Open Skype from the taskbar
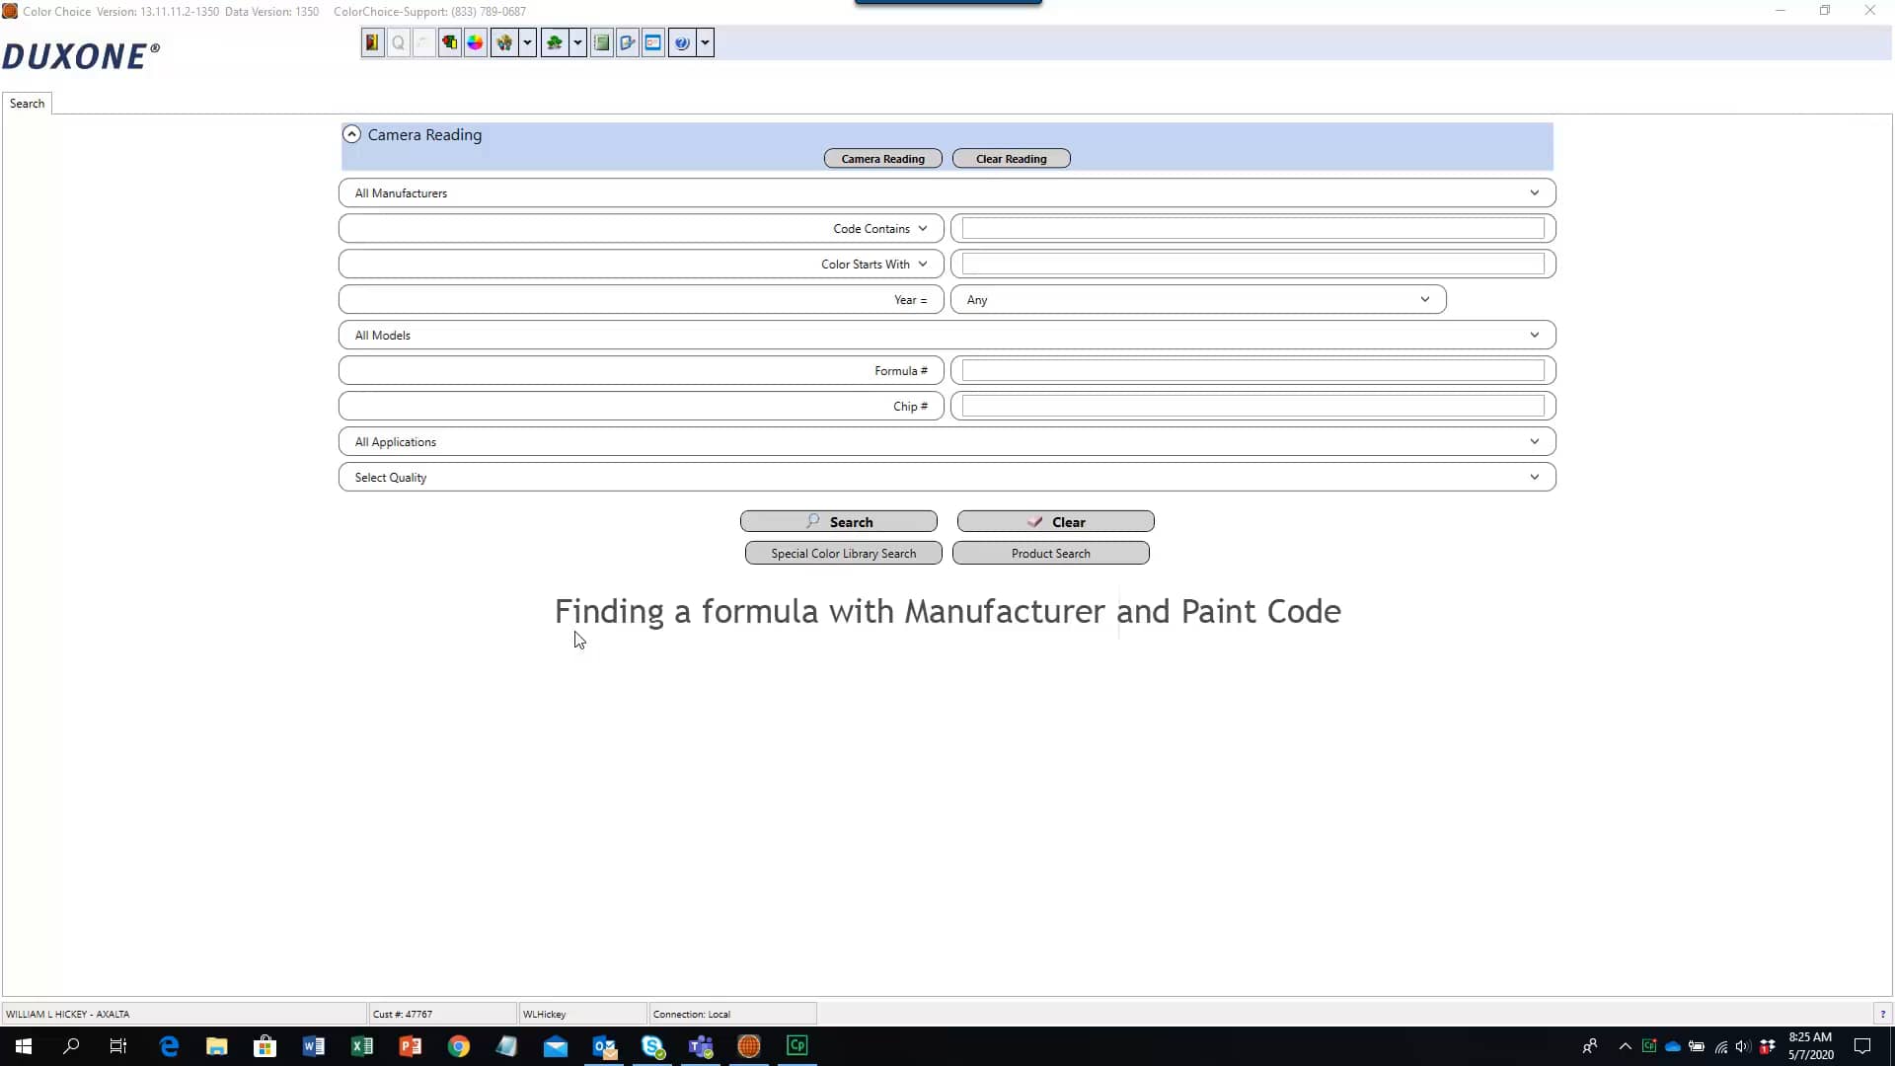1895x1066 pixels. [x=652, y=1046]
